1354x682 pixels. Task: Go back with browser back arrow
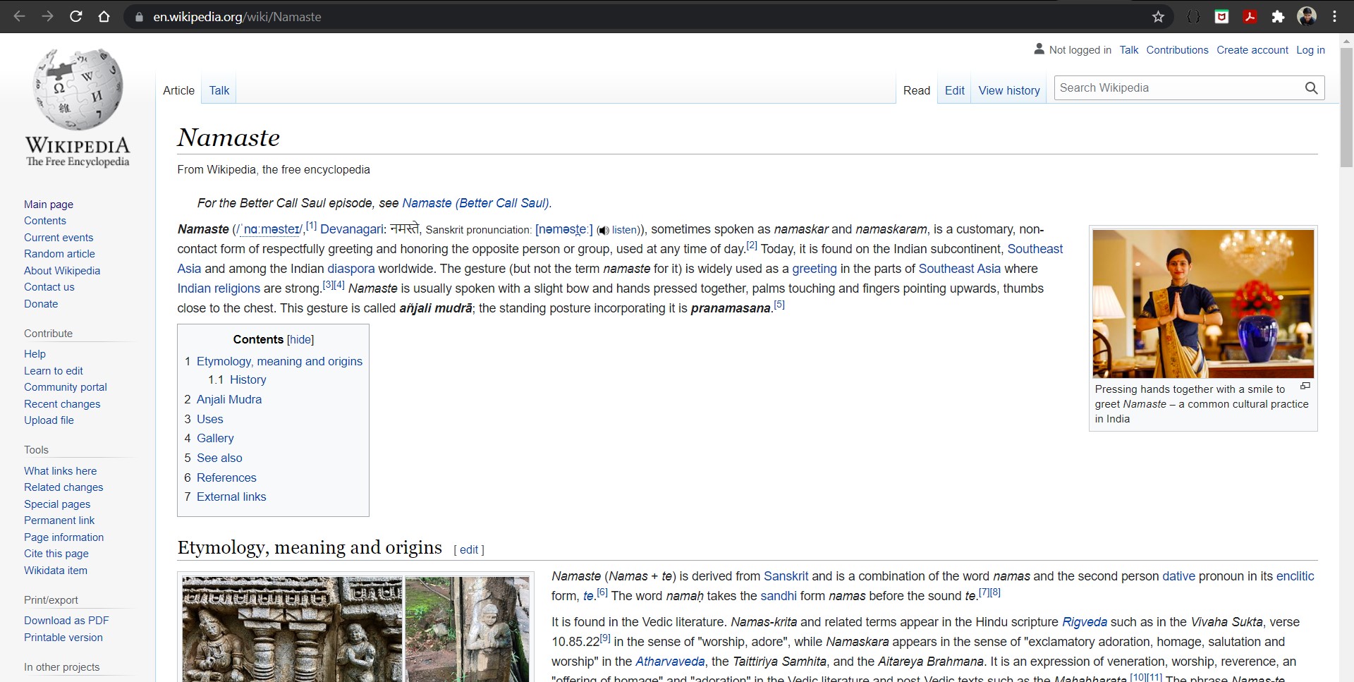(19, 16)
